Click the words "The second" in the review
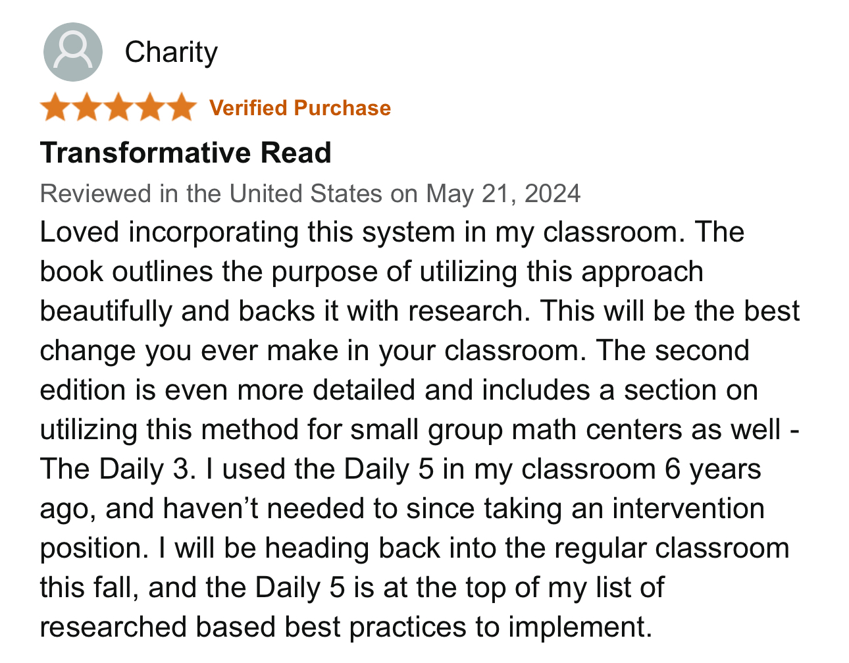The image size is (849, 663). tap(673, 350)
